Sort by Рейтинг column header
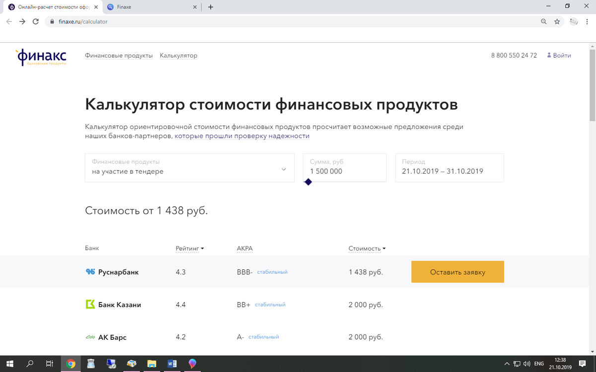Image resolution: width=596 pixels, height=372 pixels. point(190,248)
